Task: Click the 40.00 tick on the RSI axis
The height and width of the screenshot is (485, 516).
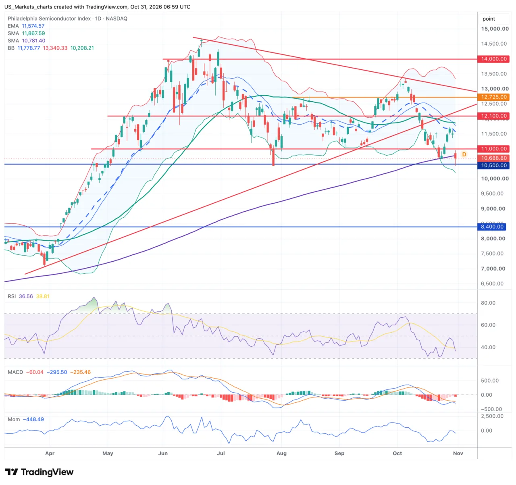Action: 488,348
